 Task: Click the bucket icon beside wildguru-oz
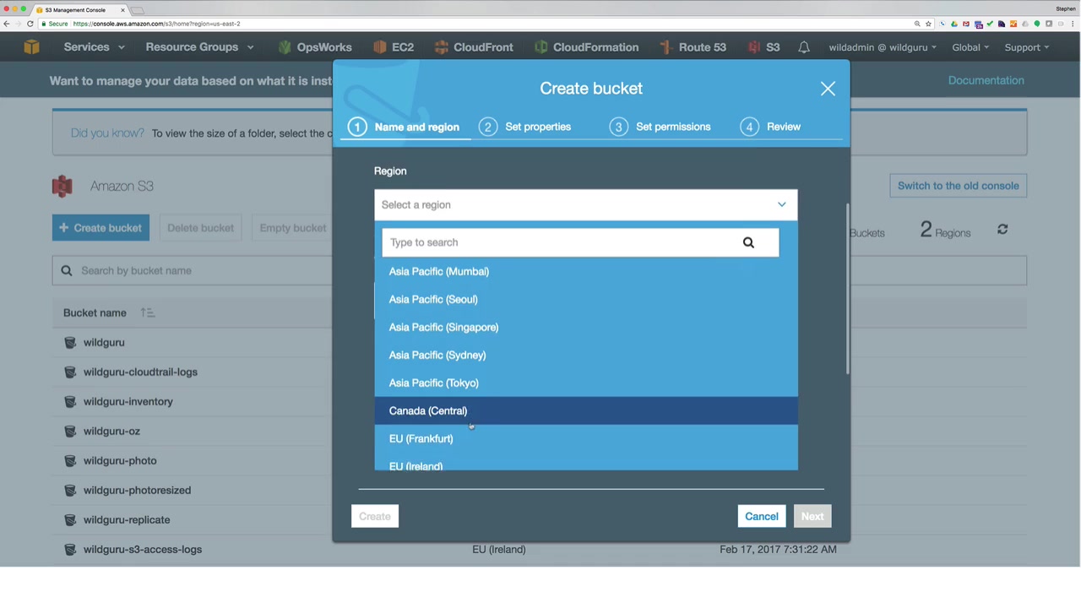(x=70, y=431)
